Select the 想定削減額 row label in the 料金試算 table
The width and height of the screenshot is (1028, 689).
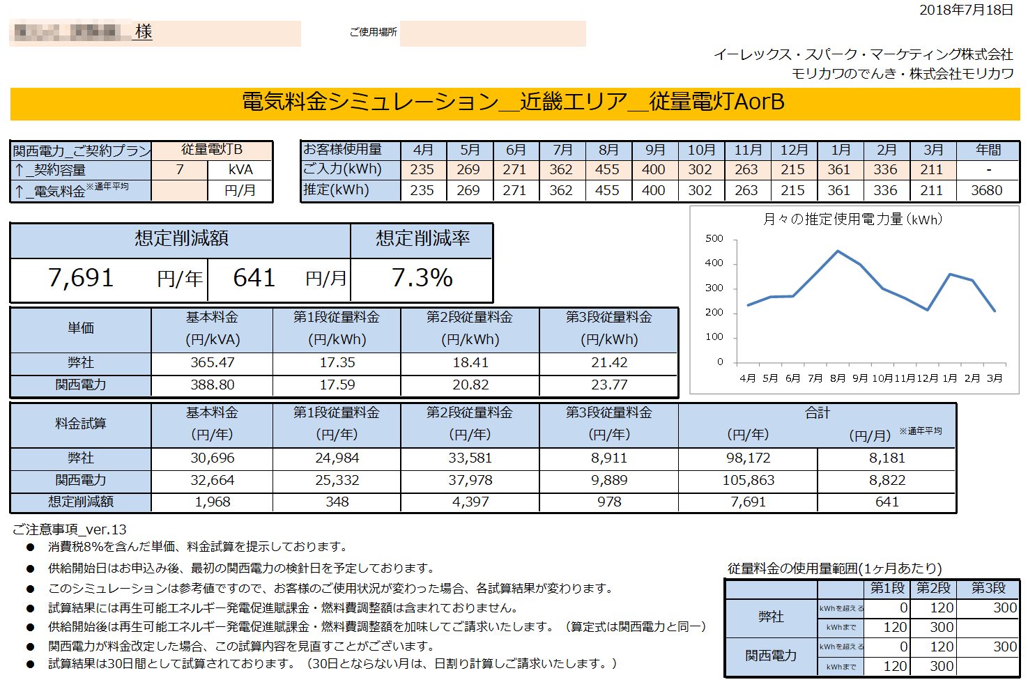(x=81, y=502)
